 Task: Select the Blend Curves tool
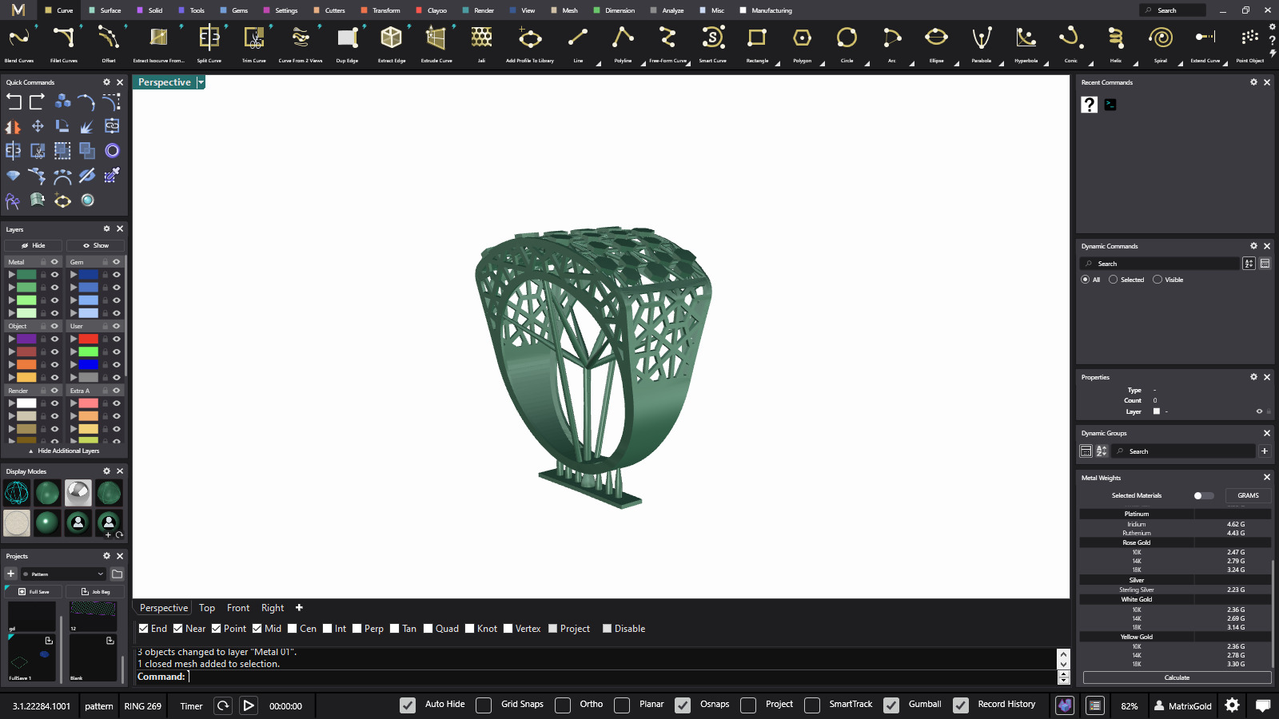pyautogui.click(x=19, y=42)
